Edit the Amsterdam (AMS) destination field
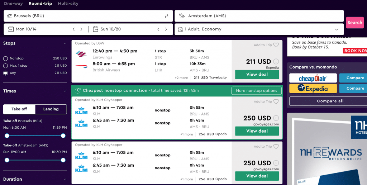Image resolution: width=367 pixels, height=185 pixels. (259, 16)
